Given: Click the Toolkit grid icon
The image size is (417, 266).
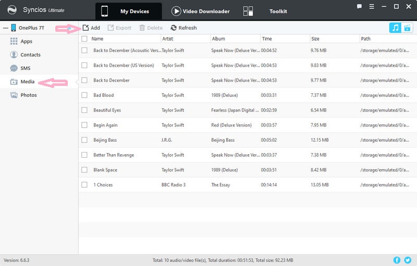Looking at the screenshot, I should pos(248,11).
